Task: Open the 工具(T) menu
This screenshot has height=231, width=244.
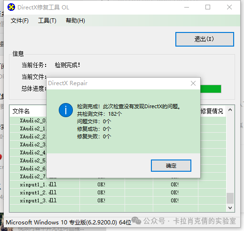Action: click(47, 21)
